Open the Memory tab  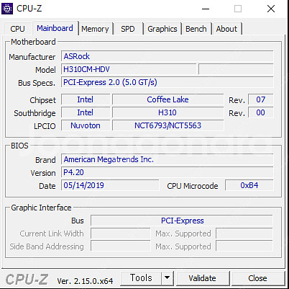(x=95, y=29)
